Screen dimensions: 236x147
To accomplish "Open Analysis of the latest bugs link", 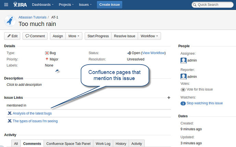I will pyautogui.click(x=32, y=113).
